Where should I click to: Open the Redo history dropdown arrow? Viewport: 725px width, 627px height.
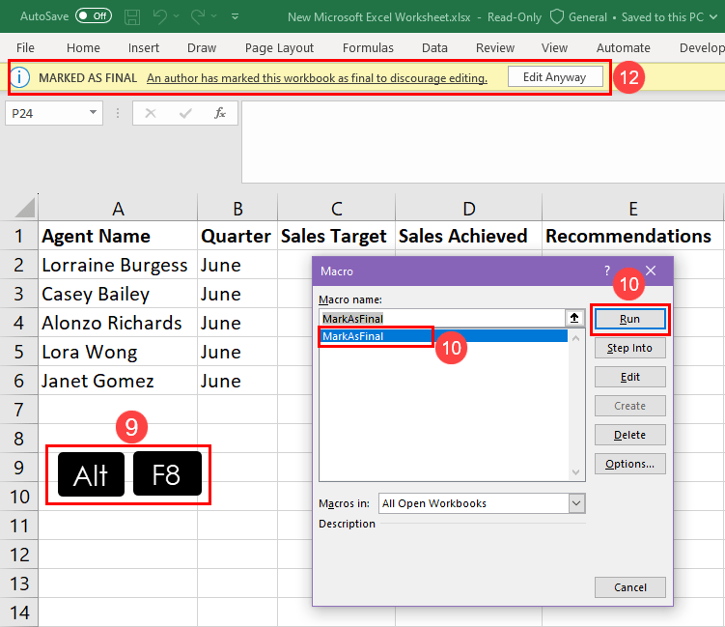tap(214, 16)
